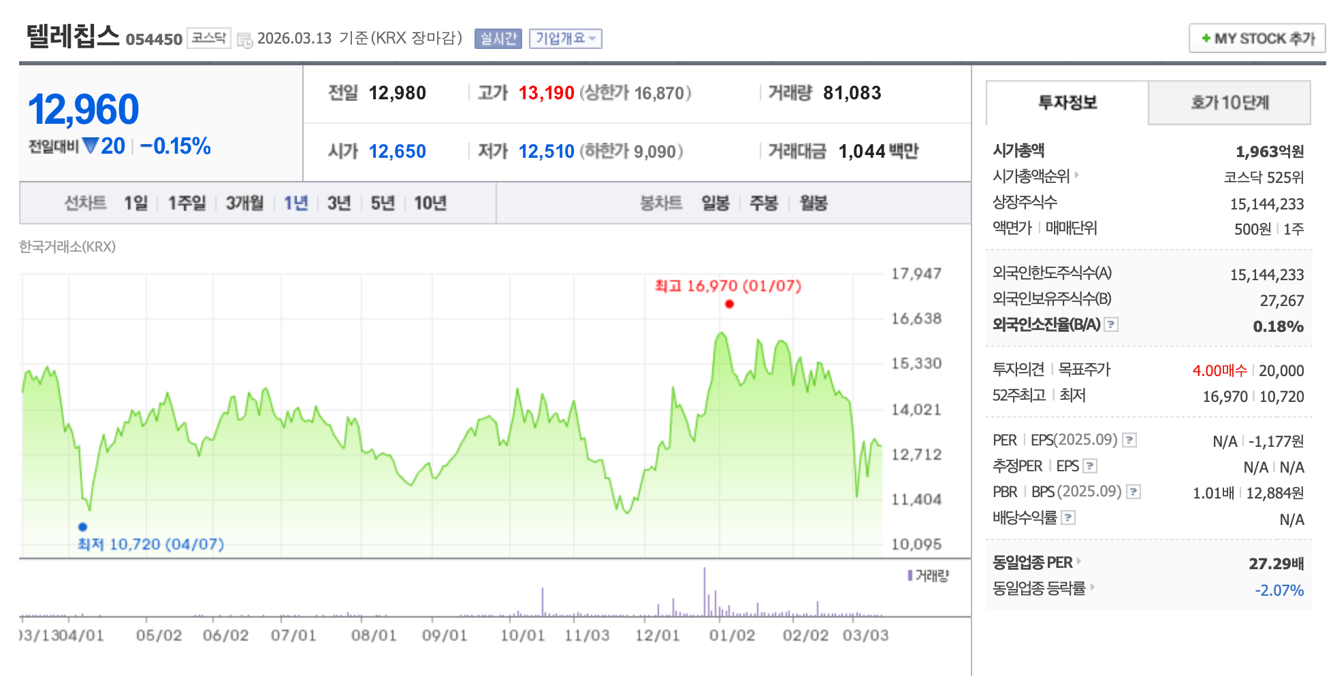Click the 거래량 legend marker
This screenshot has height=676, width=1333.
coord(910,576)
